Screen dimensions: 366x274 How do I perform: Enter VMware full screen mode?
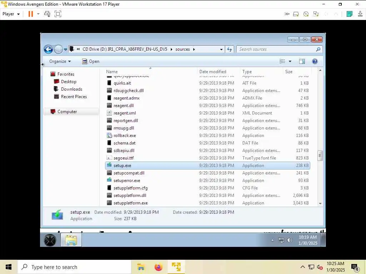(58, 14)
